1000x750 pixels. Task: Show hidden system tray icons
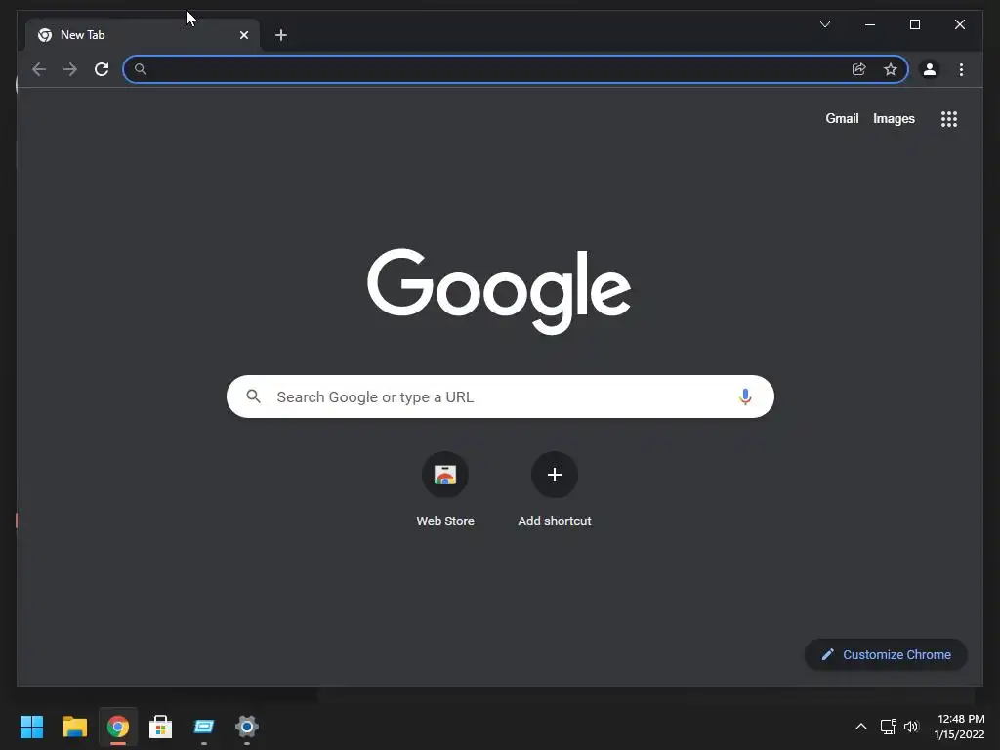[x=861, y=727]
